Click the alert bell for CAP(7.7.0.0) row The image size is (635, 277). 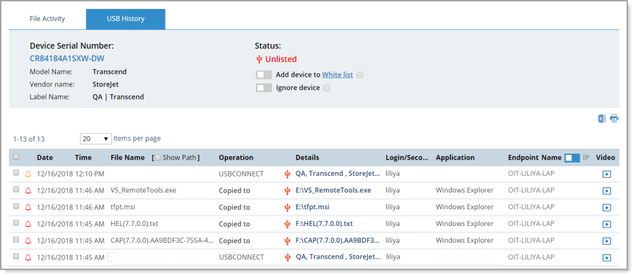coord(28,241)
